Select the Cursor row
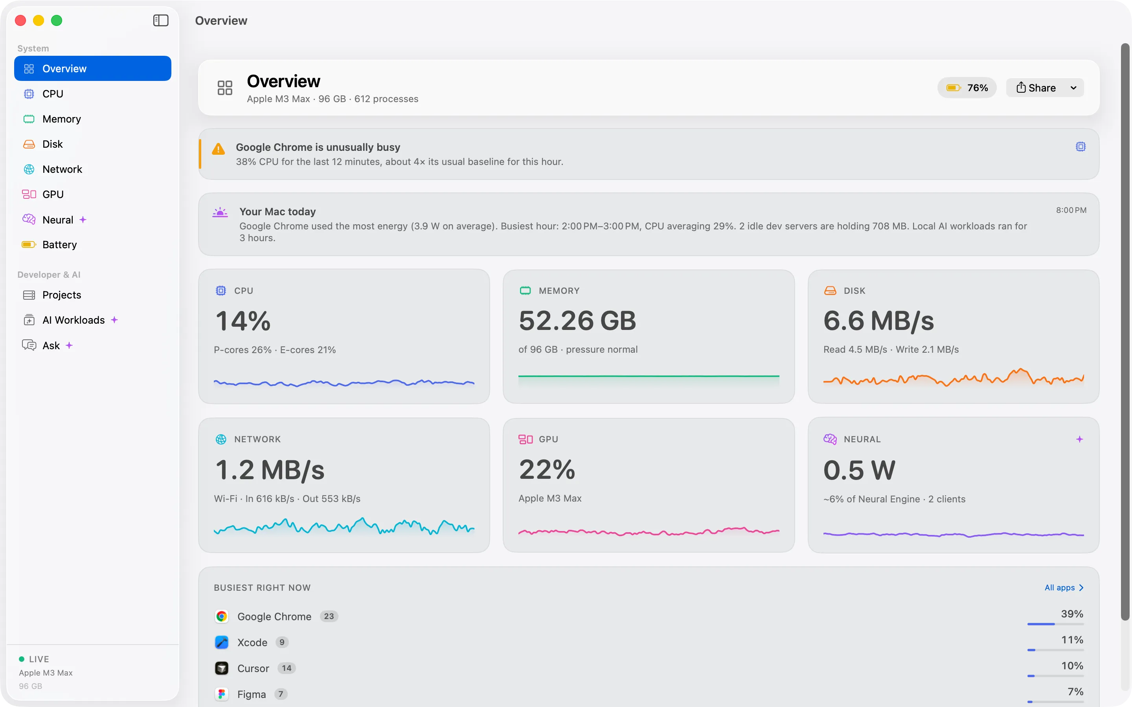Image resolution: width=1132 pixels, height=707 pixels. pos(649,668)
